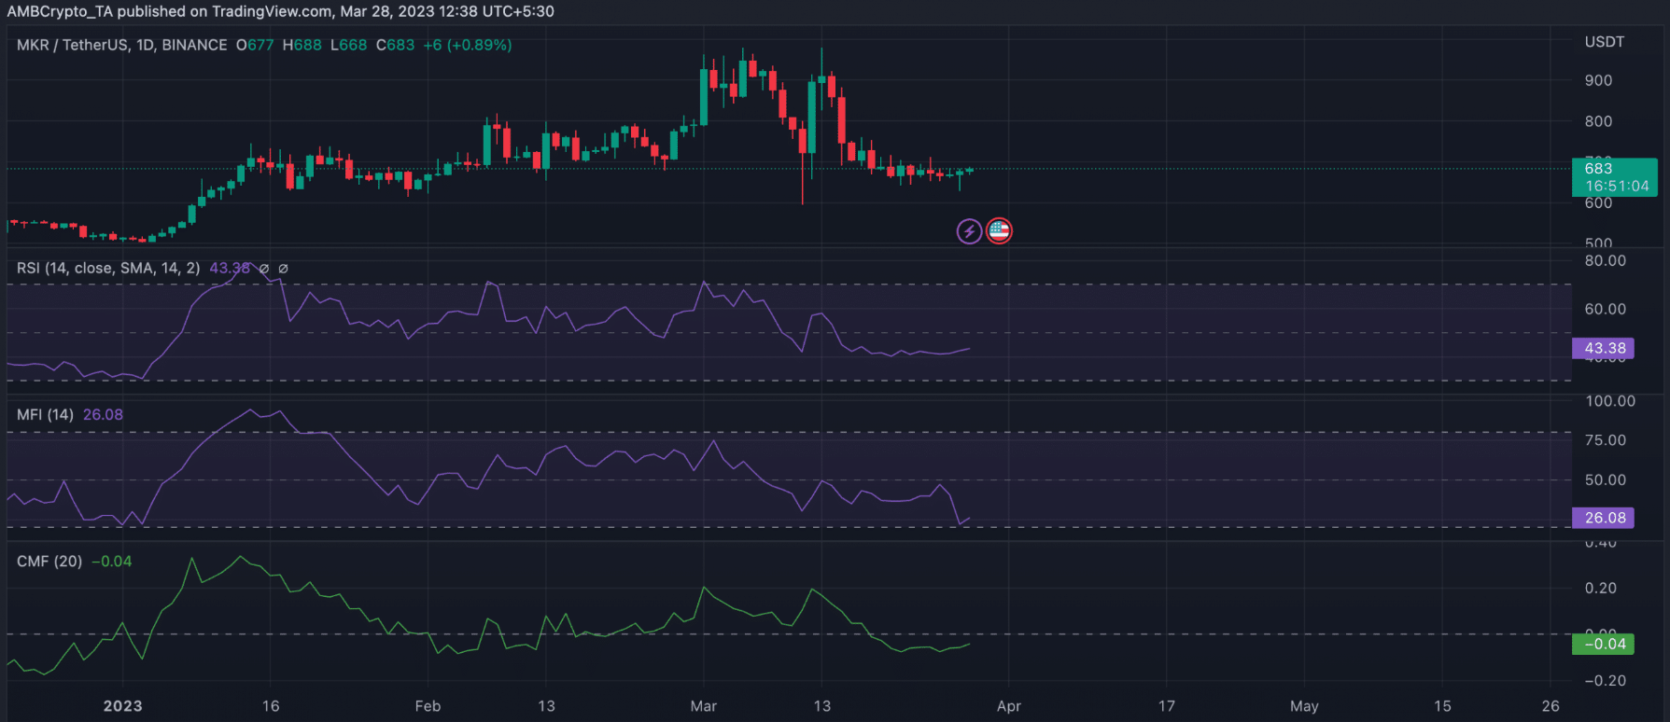This screenshot has width=1670, height=722.
Task: Click the purple 43.38 RSI value tag
Action: click(x=1603, y=348)
